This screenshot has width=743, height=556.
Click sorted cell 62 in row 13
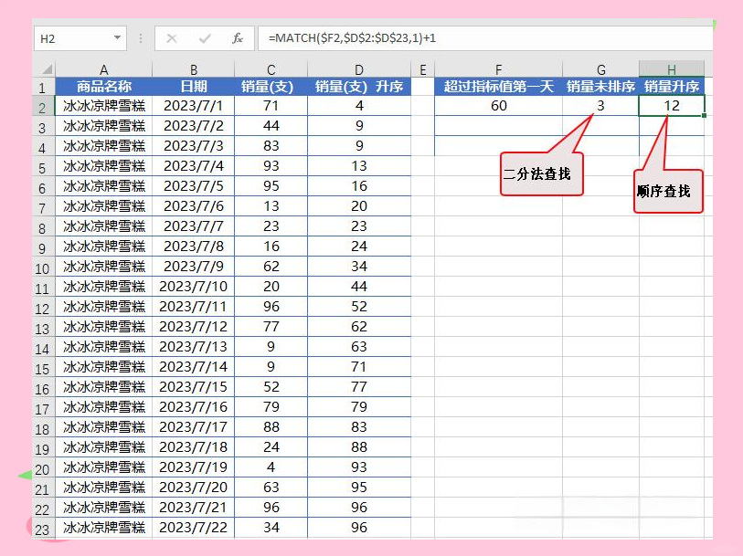click(359, 327)
